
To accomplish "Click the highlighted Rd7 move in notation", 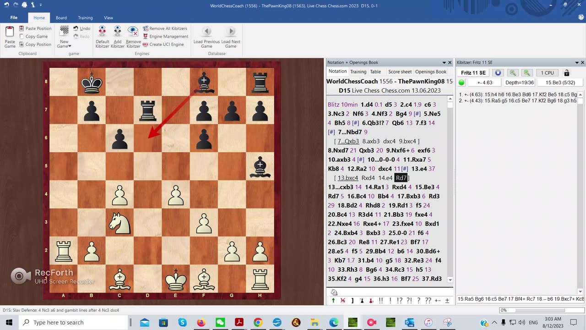I will [401, 178].
